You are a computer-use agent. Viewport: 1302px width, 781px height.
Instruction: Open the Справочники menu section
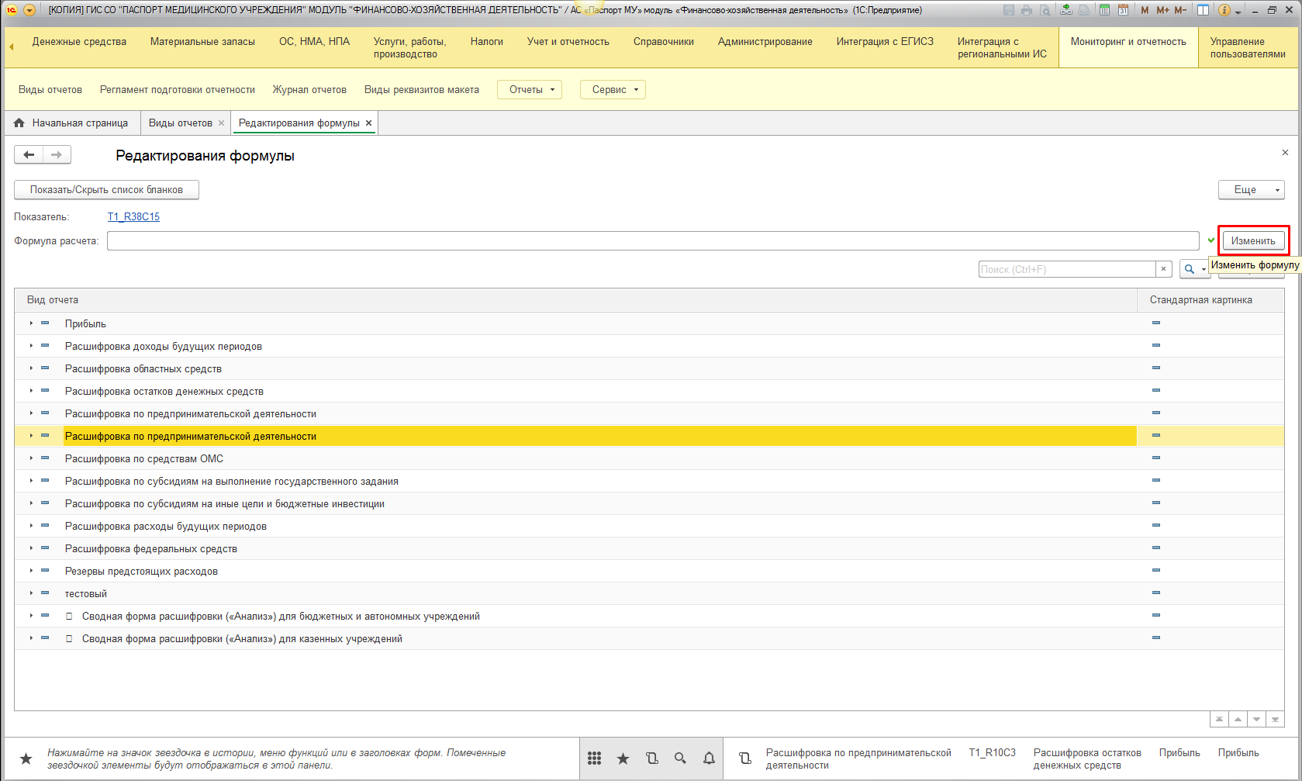click(x=663, y=42)
